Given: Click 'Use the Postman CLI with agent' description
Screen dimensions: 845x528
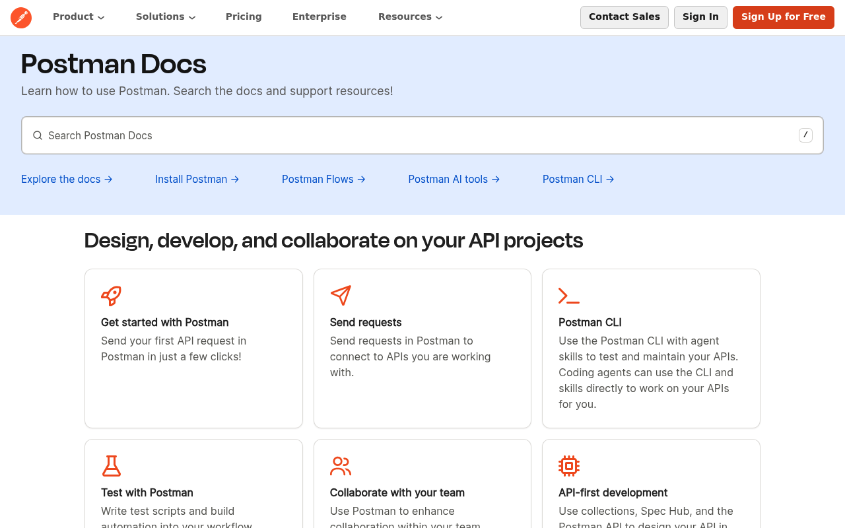Looking at the screenshot, I should pyautogui.click(x=648, y=372).
